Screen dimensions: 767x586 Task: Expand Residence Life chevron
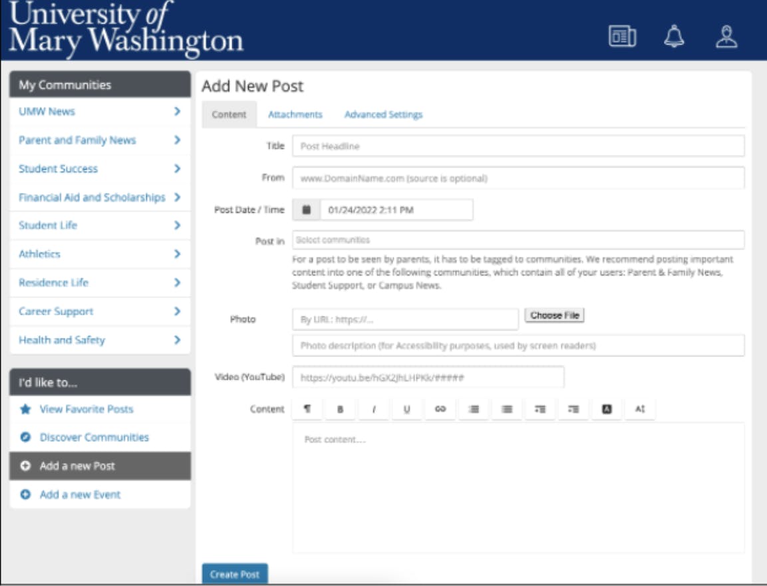[x=177, y=283]
